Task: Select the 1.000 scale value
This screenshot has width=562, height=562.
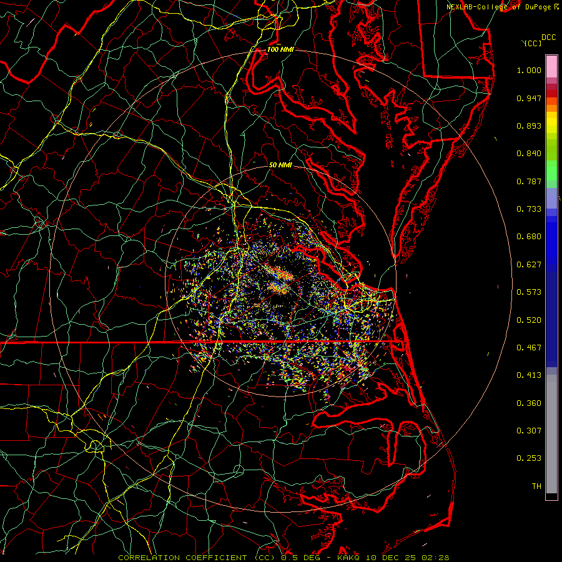Action: pos(529,70)
